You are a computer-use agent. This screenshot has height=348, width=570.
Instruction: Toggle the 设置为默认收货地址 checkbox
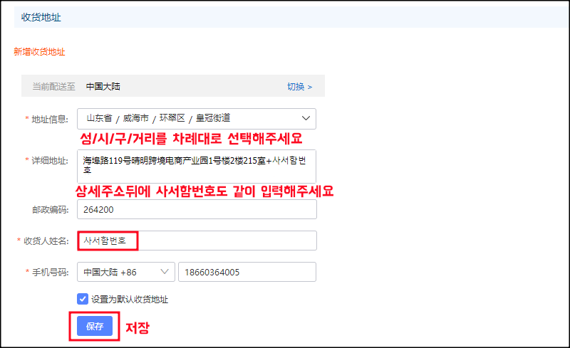pos(83,299)
